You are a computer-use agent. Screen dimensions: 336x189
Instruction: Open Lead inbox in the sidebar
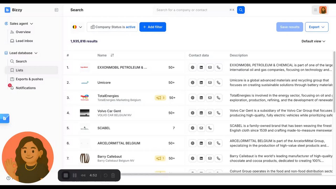[24, 41]
